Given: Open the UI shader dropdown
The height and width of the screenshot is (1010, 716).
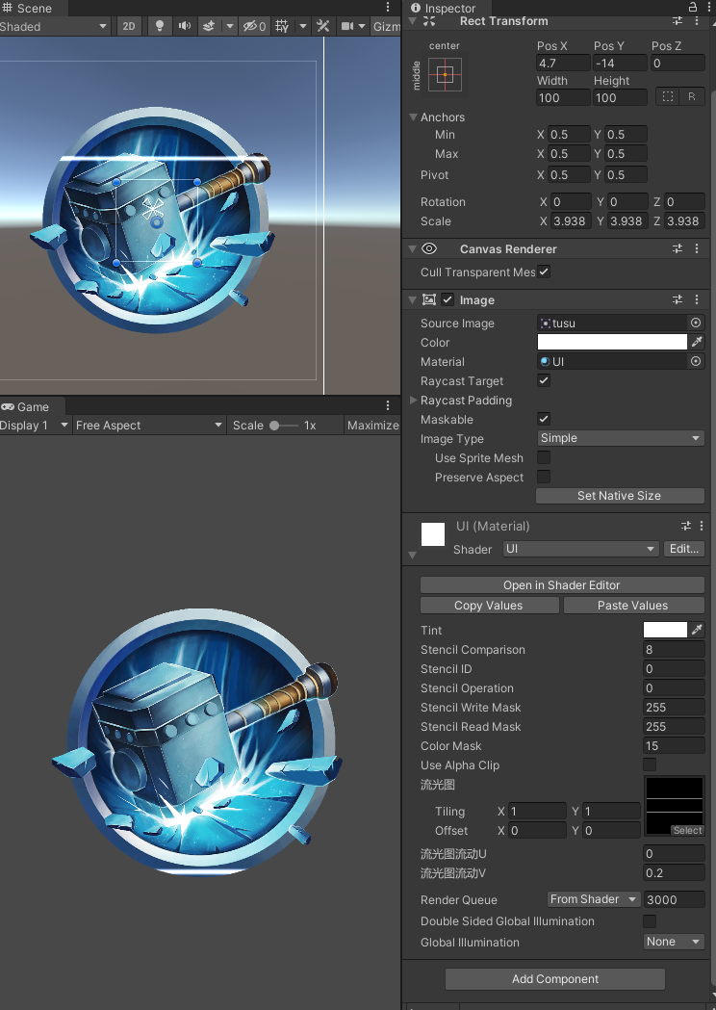Looking at the screenshot, I should point(580,549).
